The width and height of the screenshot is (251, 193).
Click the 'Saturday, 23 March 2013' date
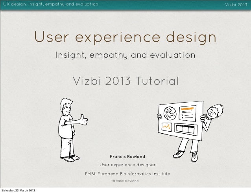point(18,190)
